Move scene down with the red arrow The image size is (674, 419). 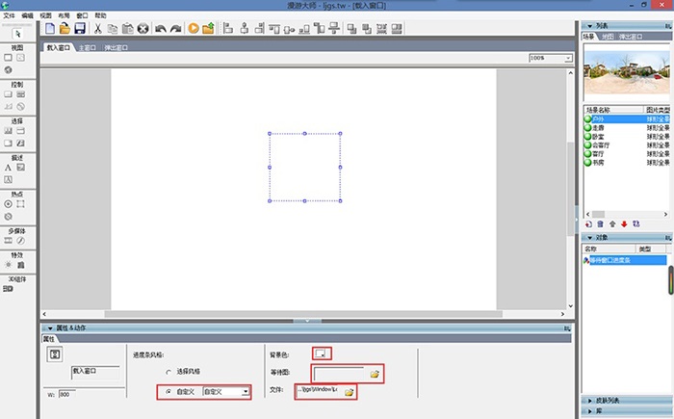[x=624, y=224]
